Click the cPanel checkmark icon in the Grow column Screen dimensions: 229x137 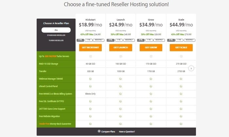tap(151, 86)
